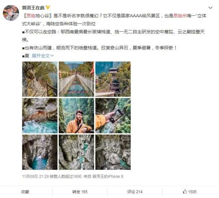View the man in orange jacket photo

tap(76, 116)
